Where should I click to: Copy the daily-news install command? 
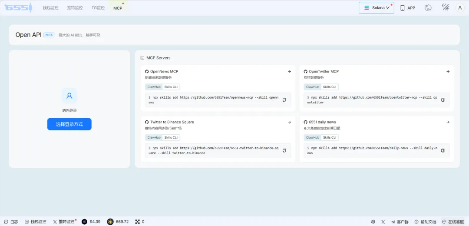443,150
